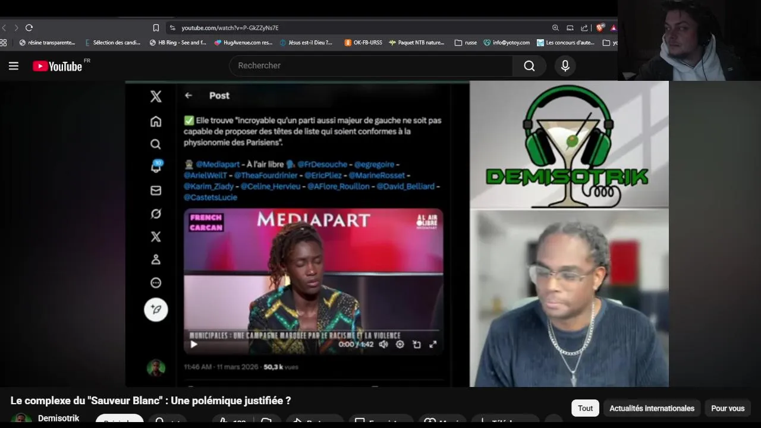Open the Grok icon in X sidebar
Image resolution: width=761 pixels, height=428 pixels.
click(156, 213)
